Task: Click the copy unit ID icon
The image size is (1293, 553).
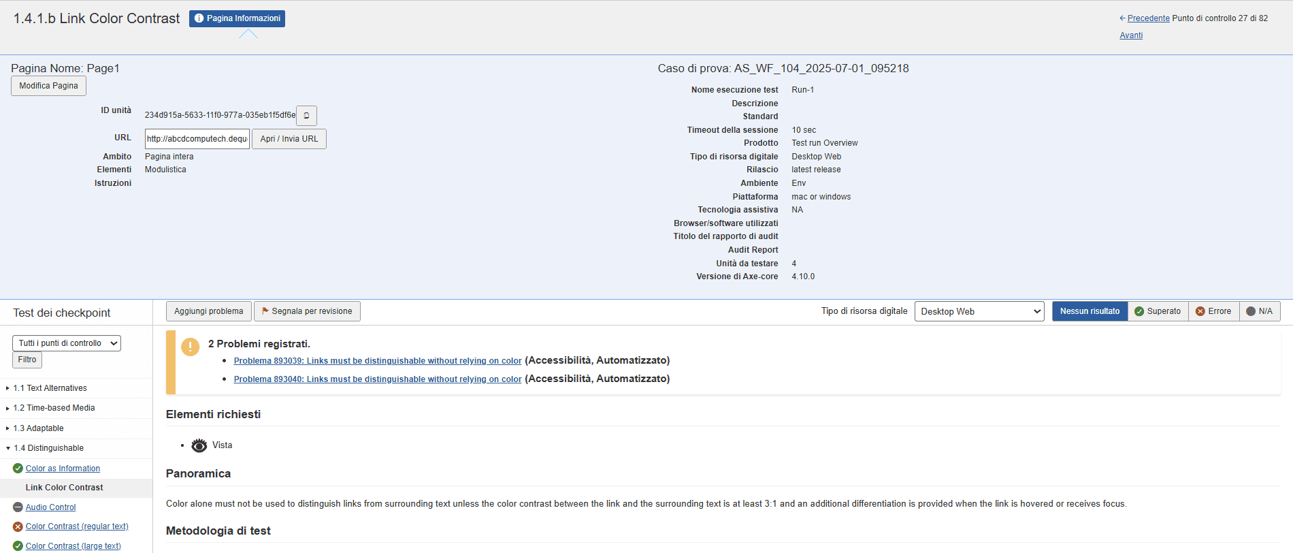Action: (x=306, y=116)
